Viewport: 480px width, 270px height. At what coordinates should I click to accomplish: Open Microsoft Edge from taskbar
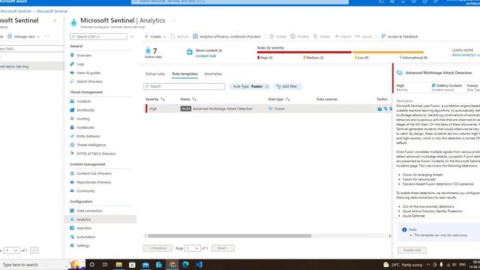(x=185, y=265)
